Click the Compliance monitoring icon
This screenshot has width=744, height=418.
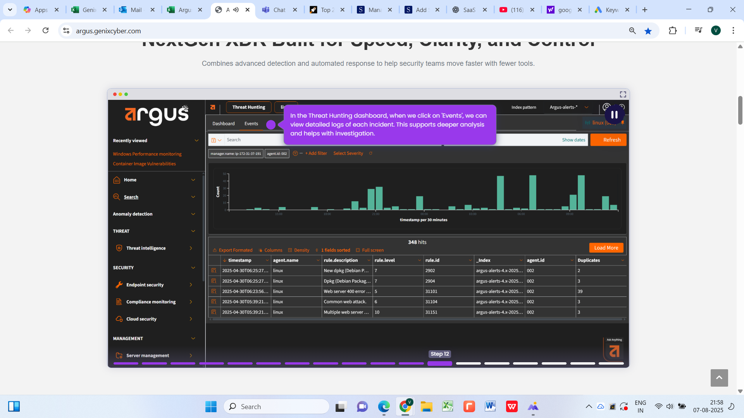coord(119,302)
